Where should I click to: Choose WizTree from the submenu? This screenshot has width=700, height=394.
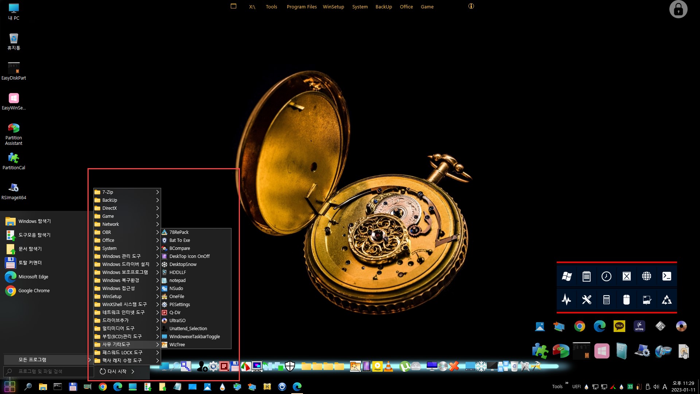(196, 344)
